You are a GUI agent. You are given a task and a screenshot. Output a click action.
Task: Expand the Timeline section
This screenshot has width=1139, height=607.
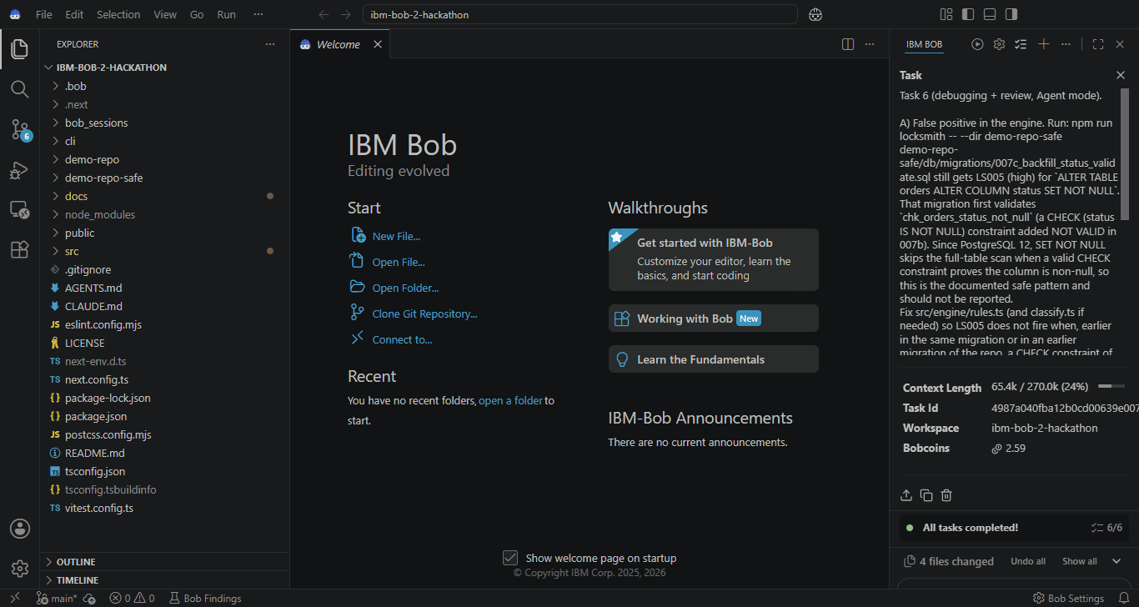(x=164, y=580)
